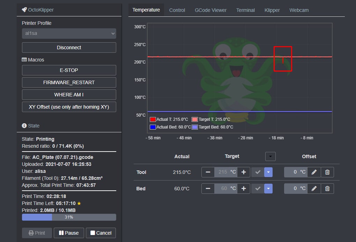Pause the current print
This screenshot has width=356, height=242.
point(69,233)
